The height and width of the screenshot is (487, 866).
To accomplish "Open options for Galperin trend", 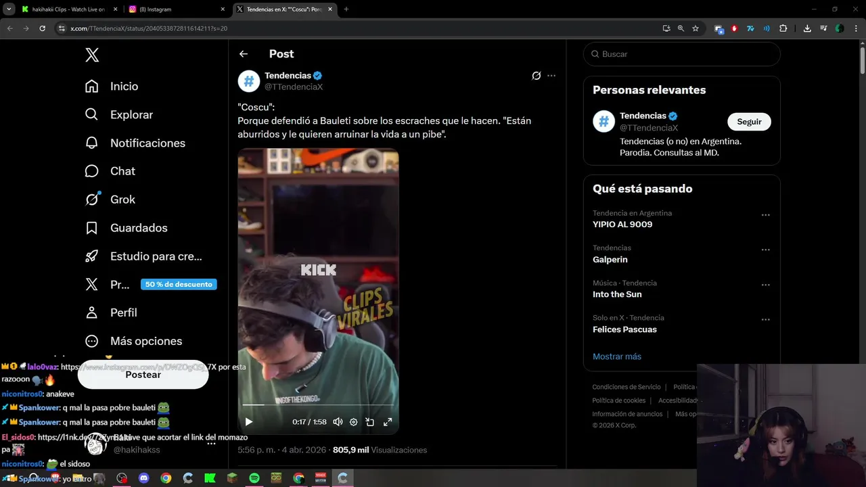I will tap(765, 250).
